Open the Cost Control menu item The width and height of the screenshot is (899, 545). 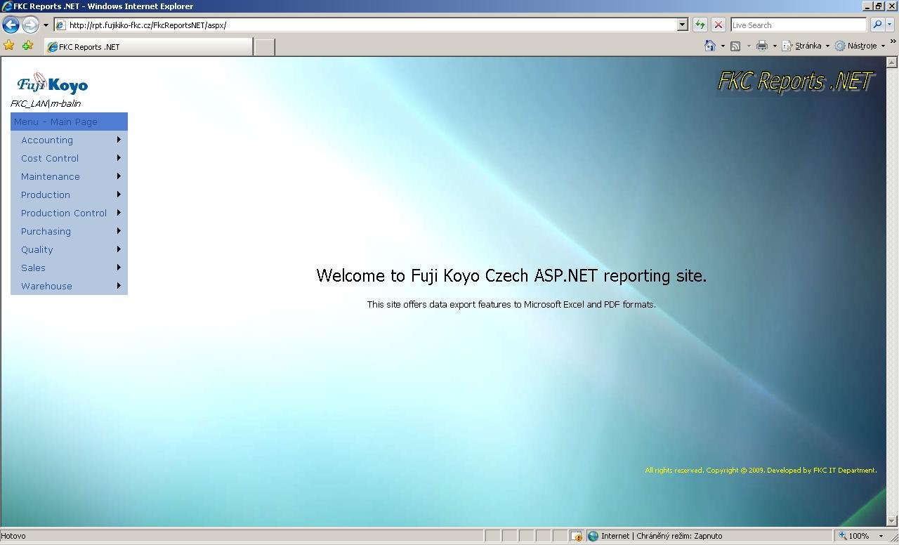69,158
